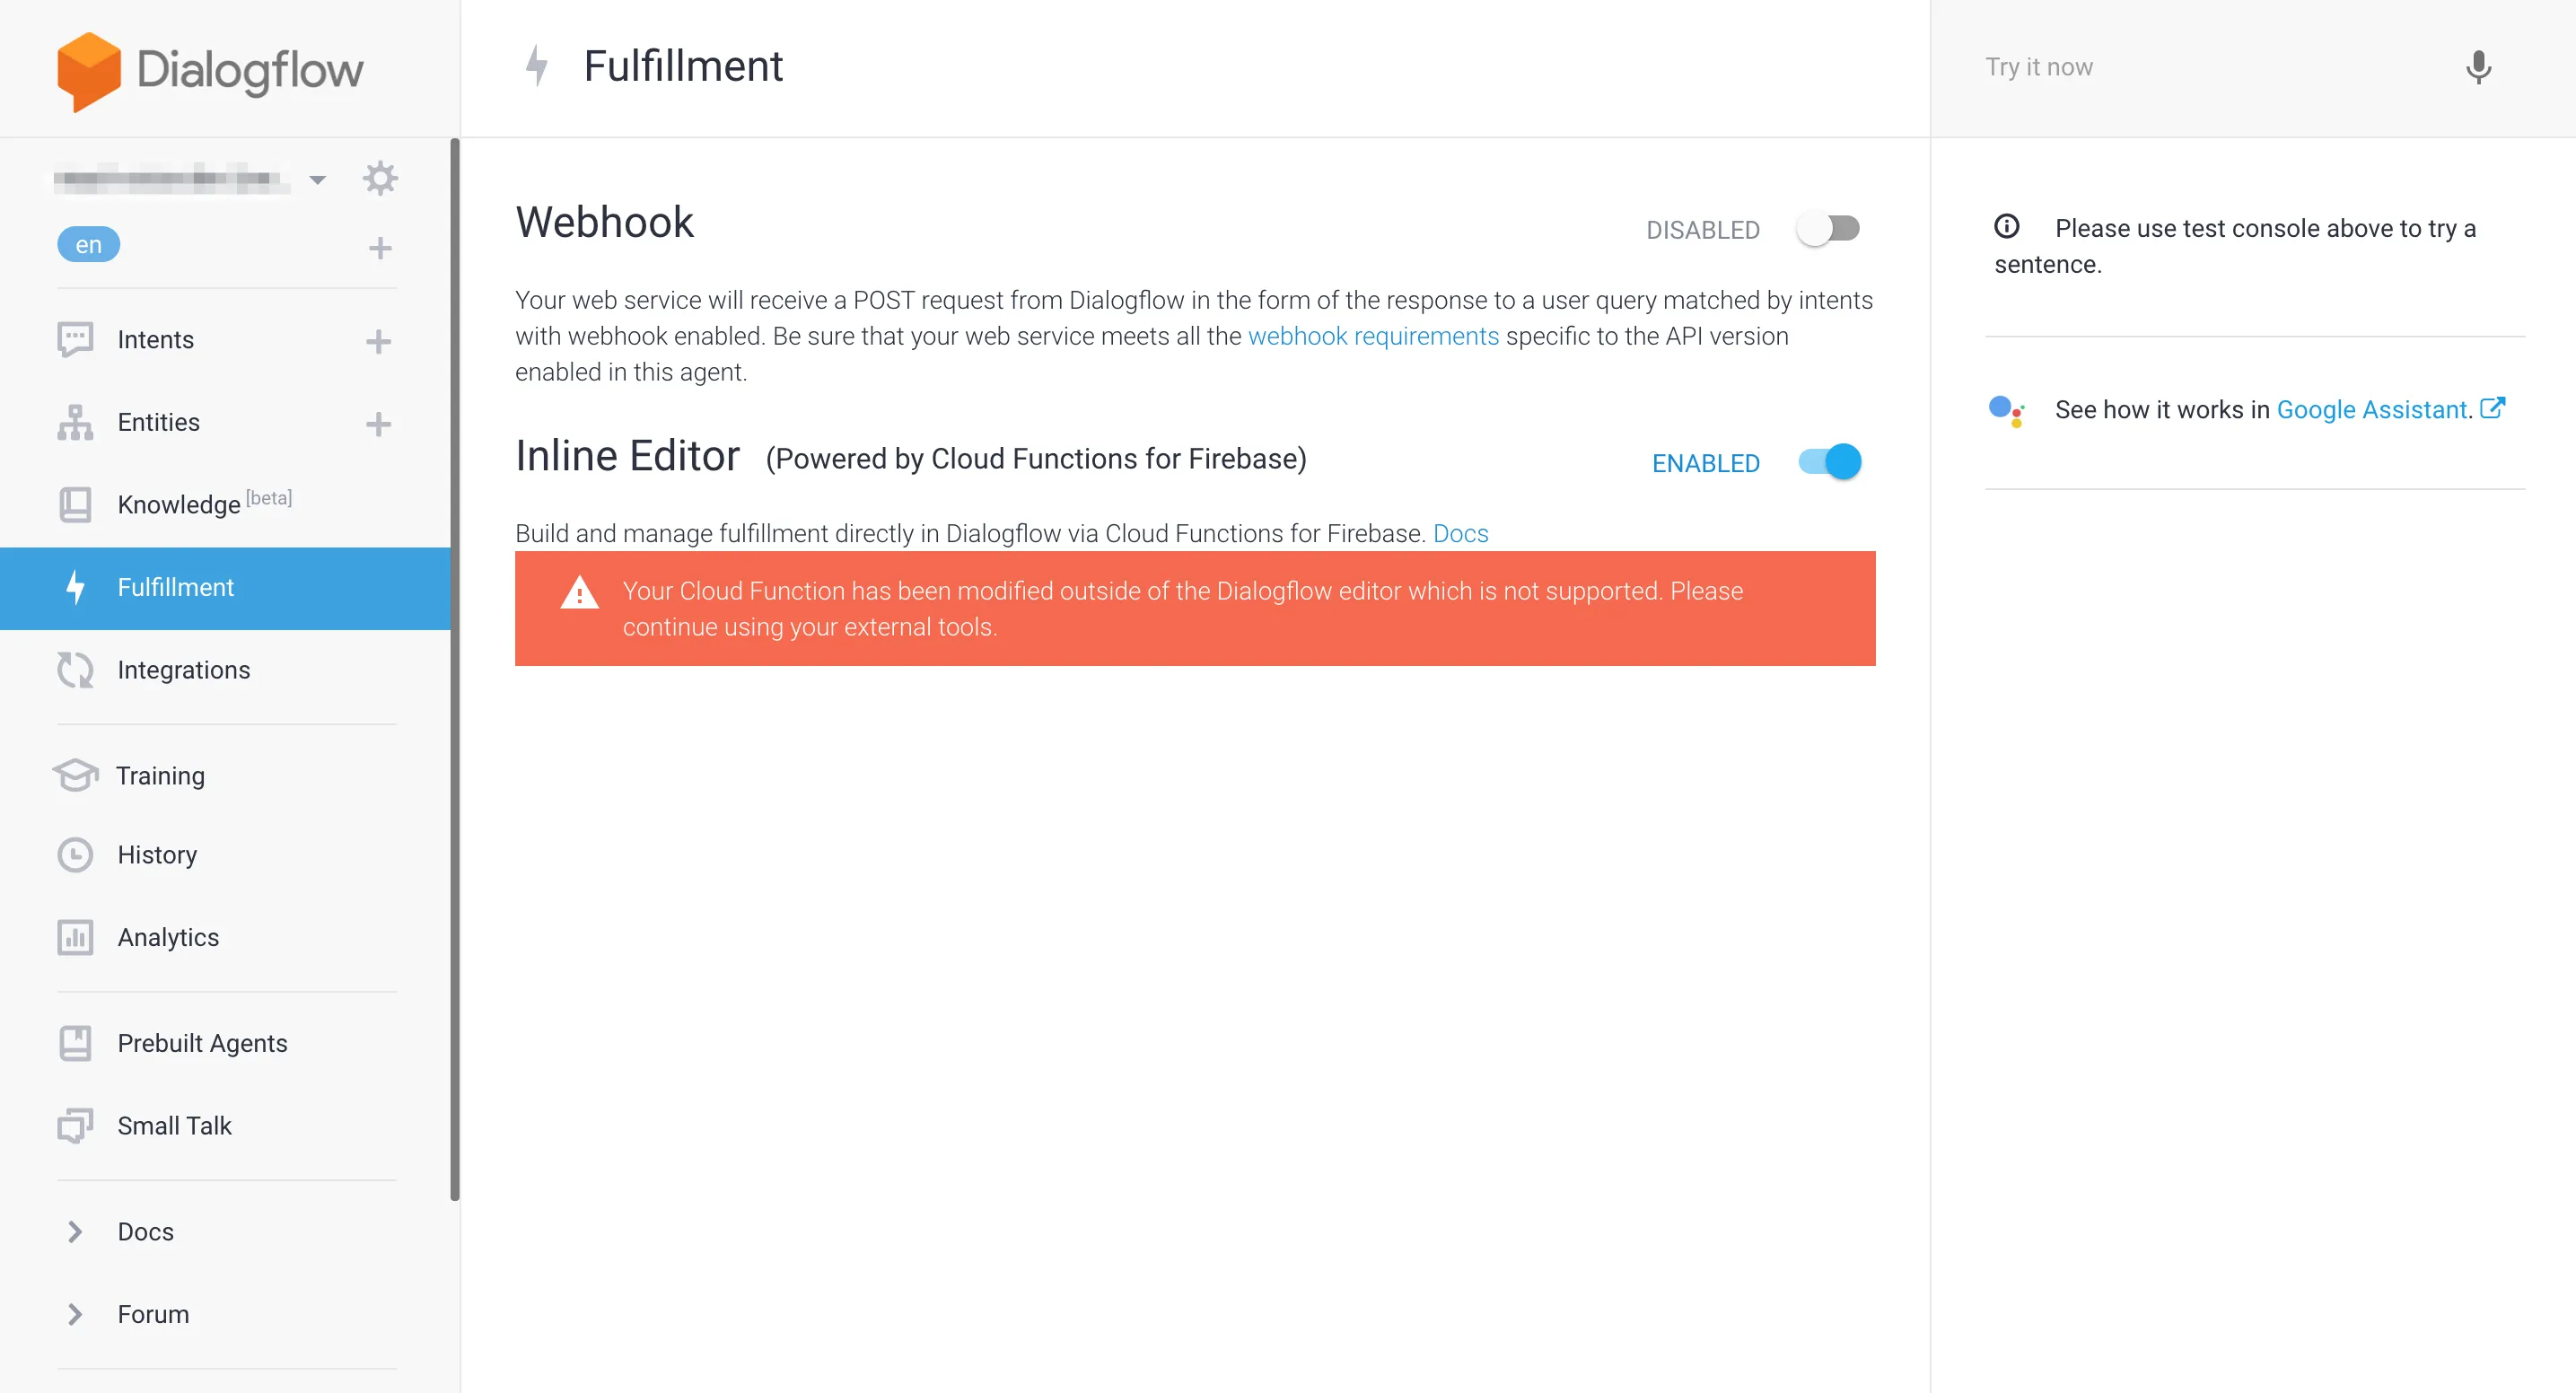Enable the Webhook toggle
The image size is (2576, 1393).
(x=1828, y=229)
